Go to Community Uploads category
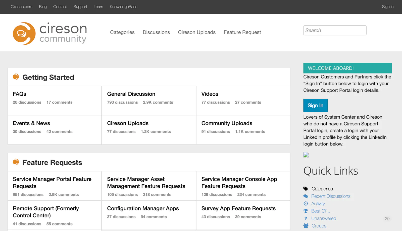The image size is (402, 231). [x=227, y=123]
